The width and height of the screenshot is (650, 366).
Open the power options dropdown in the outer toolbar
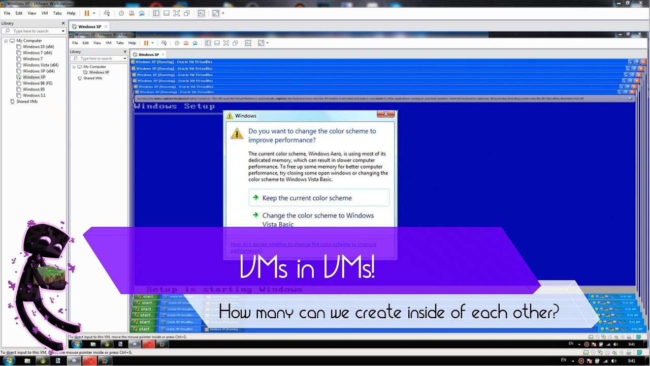coord(94,13)
